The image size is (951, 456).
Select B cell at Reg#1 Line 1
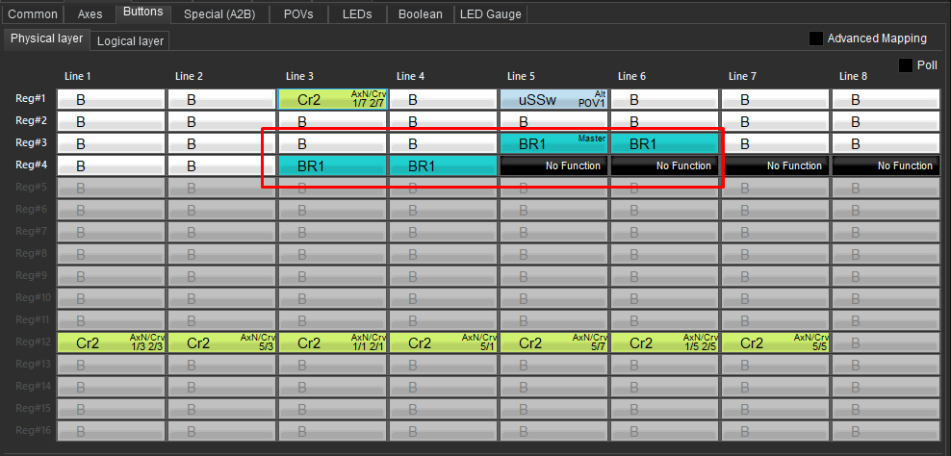pyautogui.click(x=112, y=99)
